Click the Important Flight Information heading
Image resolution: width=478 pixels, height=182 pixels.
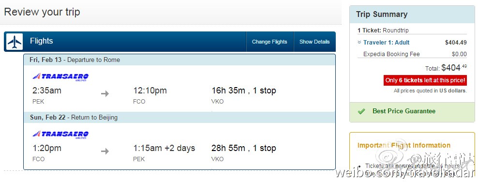404,145
